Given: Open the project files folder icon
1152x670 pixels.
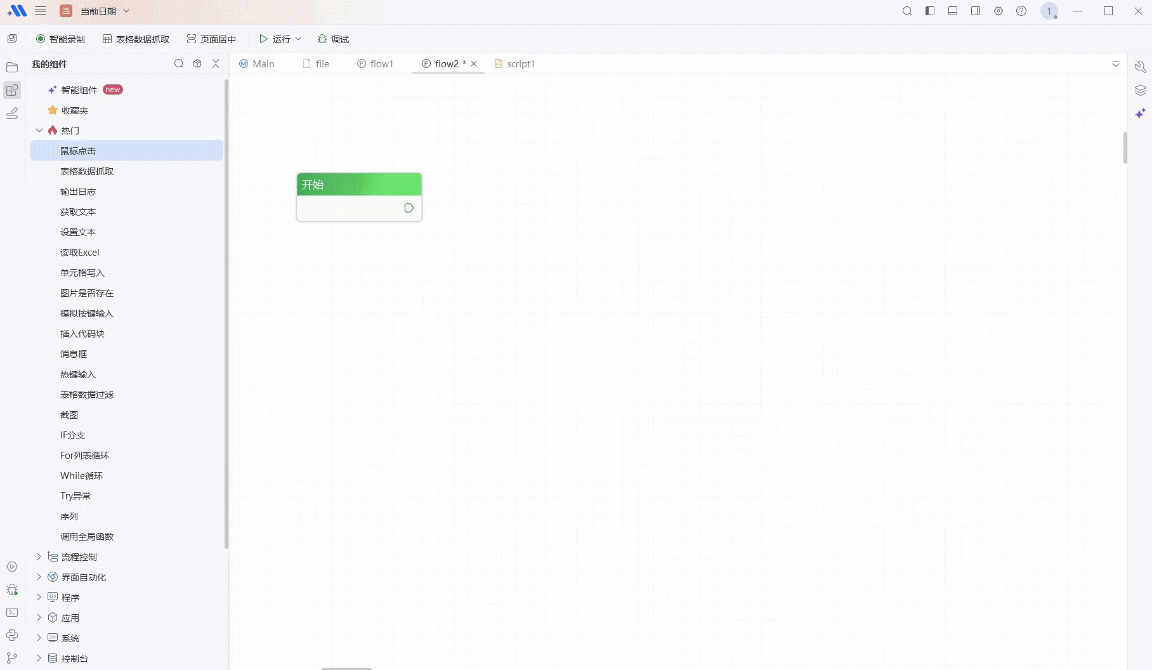Looking at the screenshot, I should (x=12, y=67).
